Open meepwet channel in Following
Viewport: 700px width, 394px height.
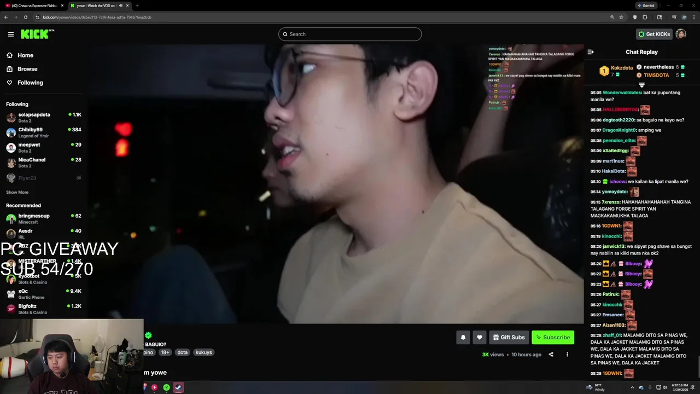coord(44,148)
